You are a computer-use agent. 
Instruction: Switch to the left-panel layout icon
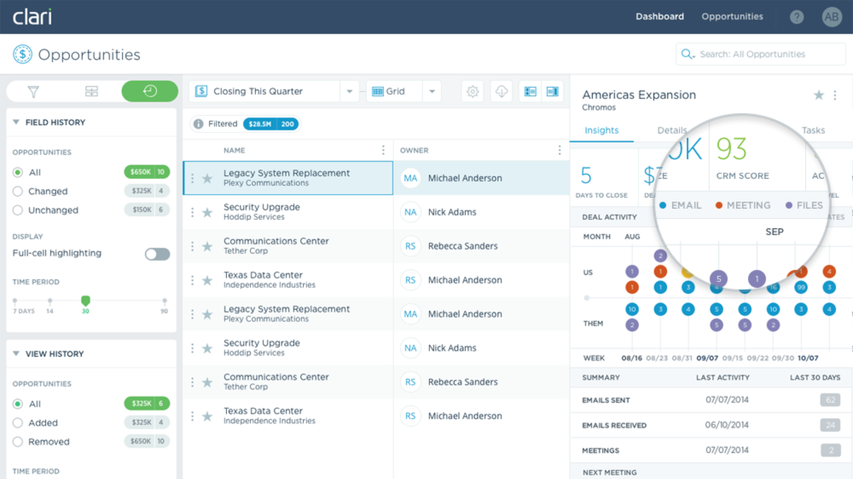point(530,91)
